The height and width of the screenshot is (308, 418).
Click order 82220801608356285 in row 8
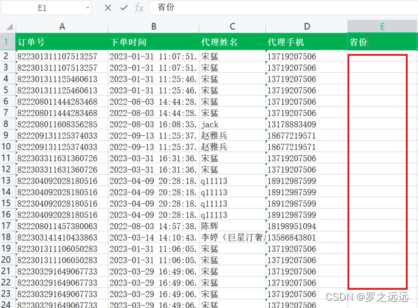62,124
